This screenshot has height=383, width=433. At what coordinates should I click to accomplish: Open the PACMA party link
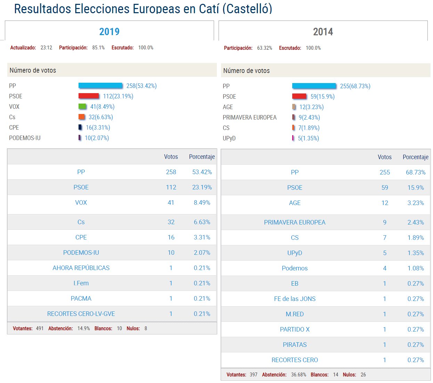point(81,299)
